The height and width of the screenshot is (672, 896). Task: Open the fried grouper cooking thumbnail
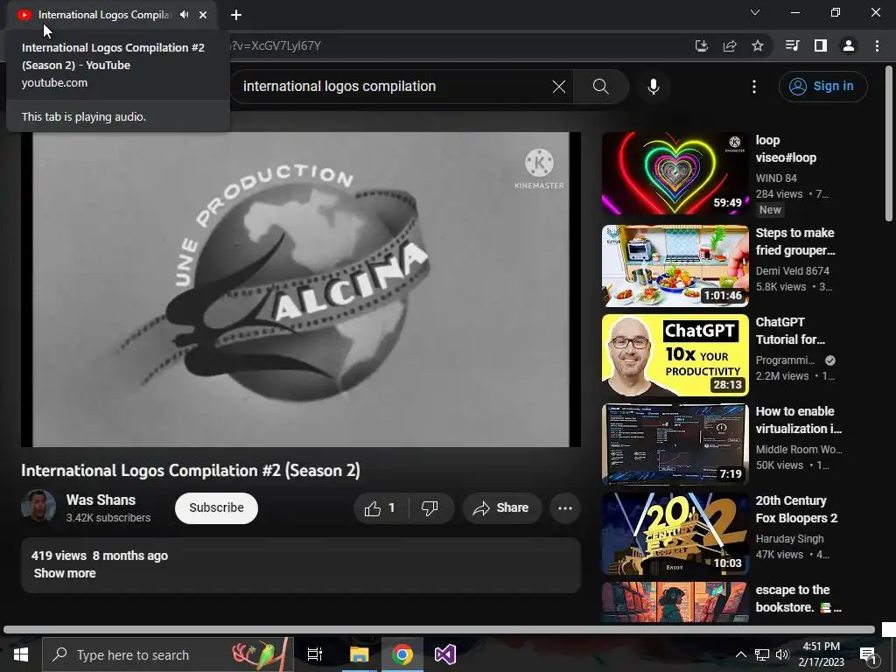[x=675, y=266]
